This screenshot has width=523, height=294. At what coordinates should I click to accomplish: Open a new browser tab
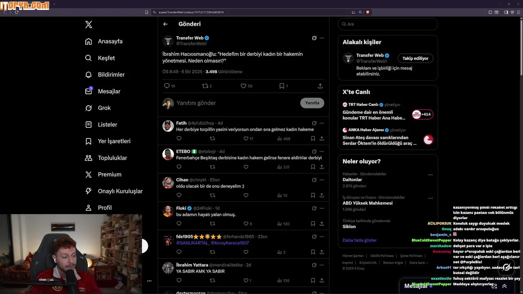click(x=54, y=4)
